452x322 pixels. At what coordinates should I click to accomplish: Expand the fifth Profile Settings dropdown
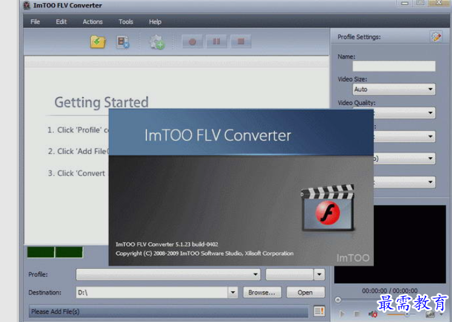click(430, 182)
